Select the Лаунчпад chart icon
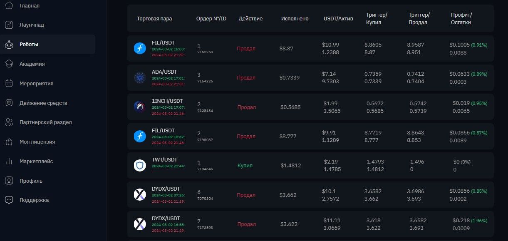Screen dimensions: 508x241 click(x=9, y=25)
